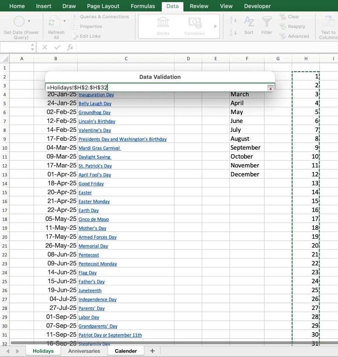Screen dimensions: 338x357
Task: Switch to the Insert tab
Action: (44, 6)
